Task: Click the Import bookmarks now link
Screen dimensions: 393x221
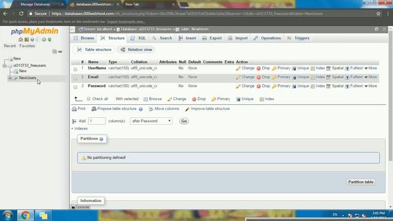Action: tap(126, 22)
